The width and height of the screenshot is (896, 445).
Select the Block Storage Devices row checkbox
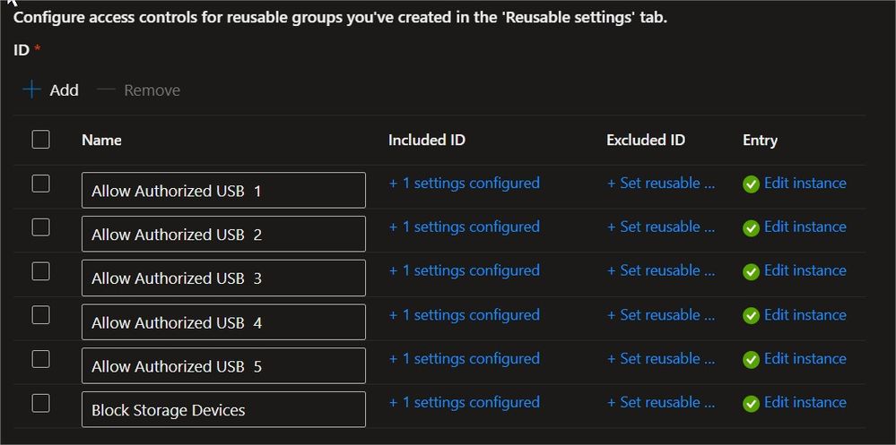[40, 403]
